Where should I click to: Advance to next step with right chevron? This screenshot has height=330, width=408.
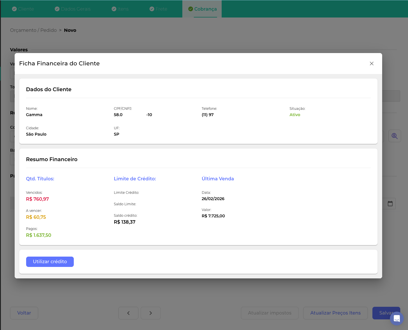[151, 313]
